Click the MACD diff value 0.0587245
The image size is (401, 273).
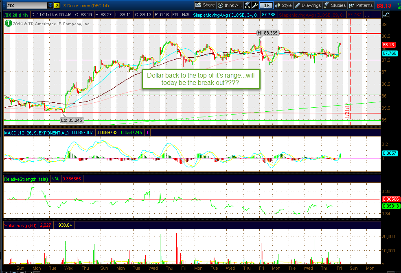pyautogui.click(x=131, y=133)
